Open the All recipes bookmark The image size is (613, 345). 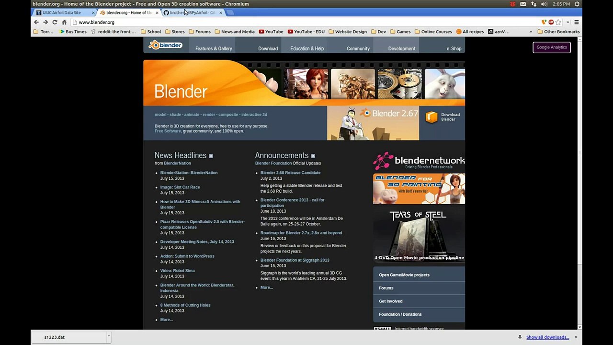(x=470, y=32)
